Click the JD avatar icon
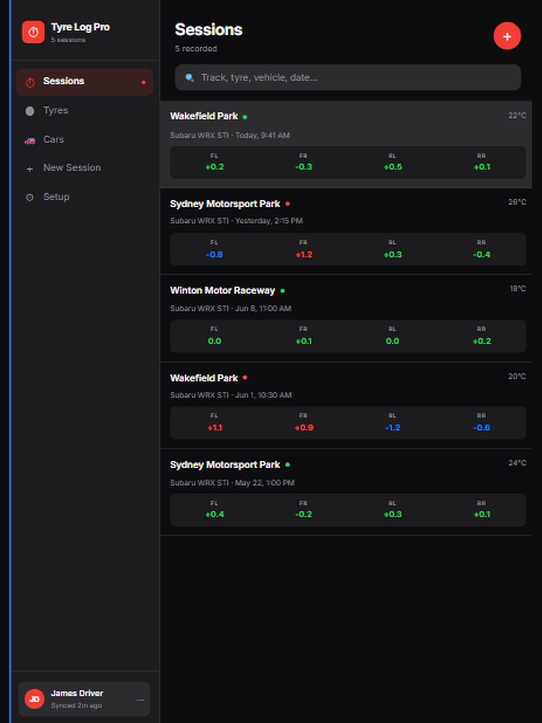Viewport: 542px width, 723px height. (34, 699)
